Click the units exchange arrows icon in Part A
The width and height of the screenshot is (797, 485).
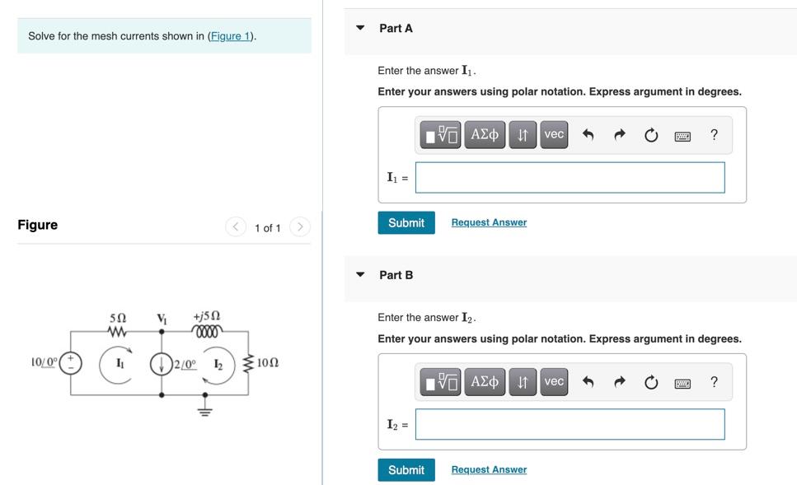(x=523, y=134)
